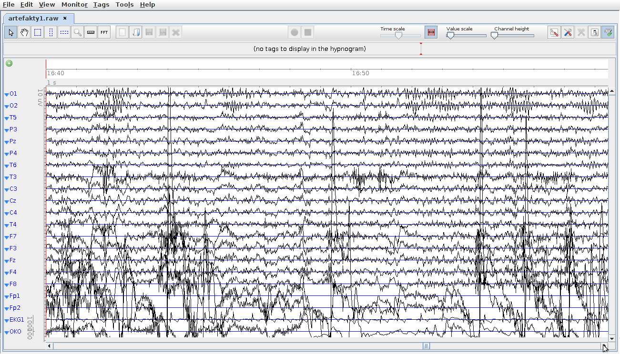The image size is (620, 354).
Task: Select the vertical page selection tool
Action: coord(51,32)
